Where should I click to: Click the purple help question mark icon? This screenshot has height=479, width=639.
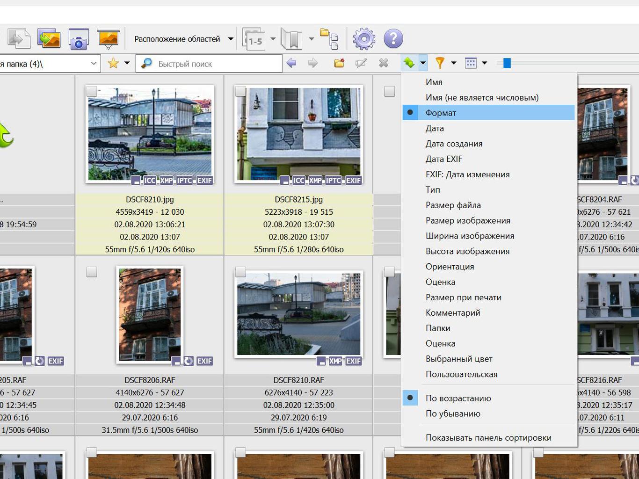[393, 39]
